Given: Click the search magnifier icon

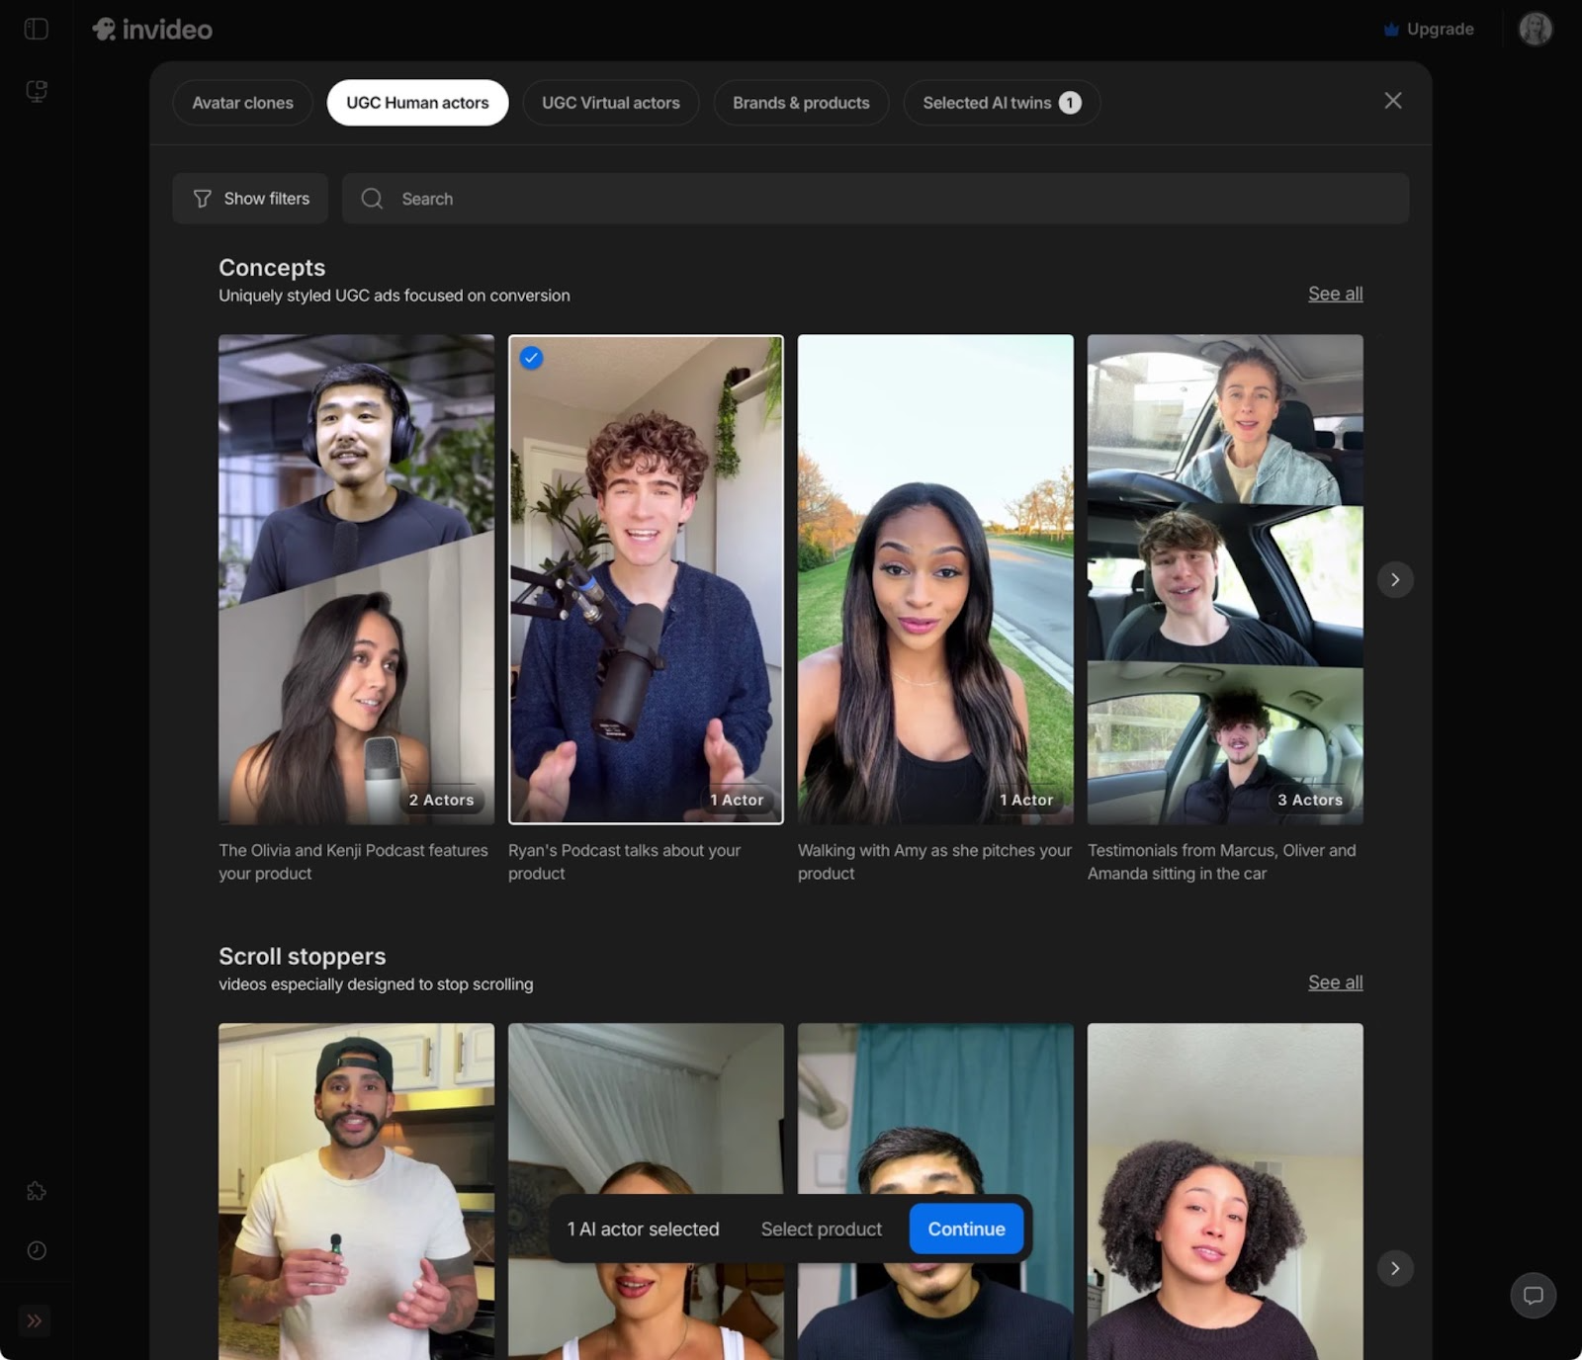Looking at the screenshot, I should pyautogui.click(x=372, y=199).
